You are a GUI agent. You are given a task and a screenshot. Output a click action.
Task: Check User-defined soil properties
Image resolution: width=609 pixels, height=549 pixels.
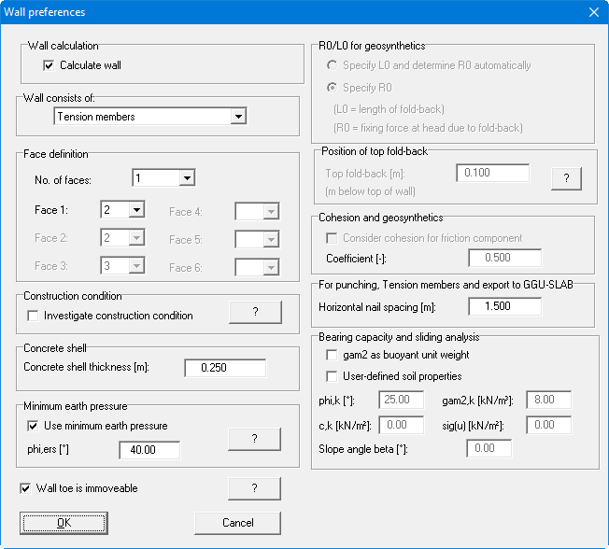[331, 376]
